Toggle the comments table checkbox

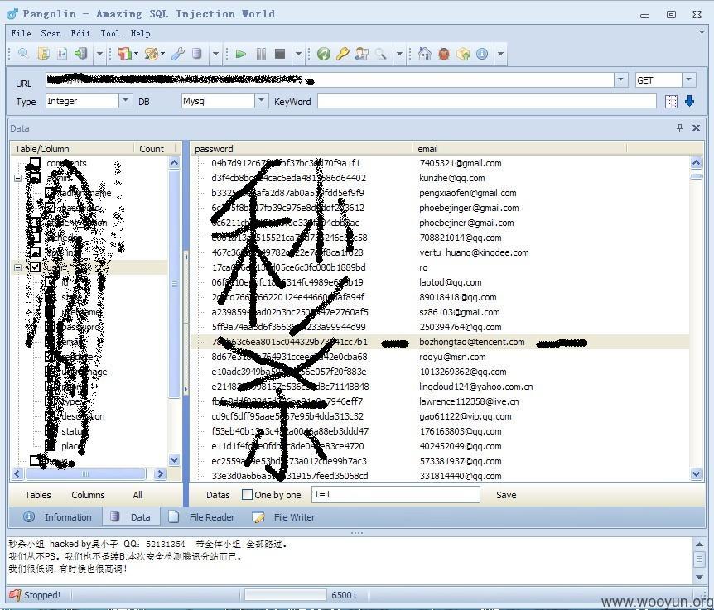(x=35, y=162)
